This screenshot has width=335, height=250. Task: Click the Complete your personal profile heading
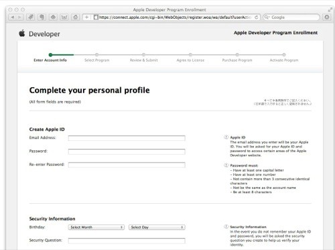click(89, 90)
